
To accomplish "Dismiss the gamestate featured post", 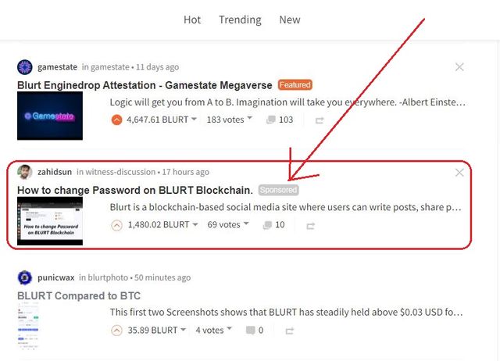I will 459,67.
